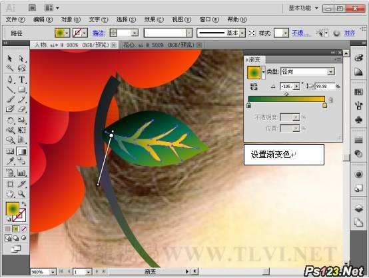Open the 样式 graphic style dropdown
This screenshot has width=369, height=278.
click(x=286, y=33)
